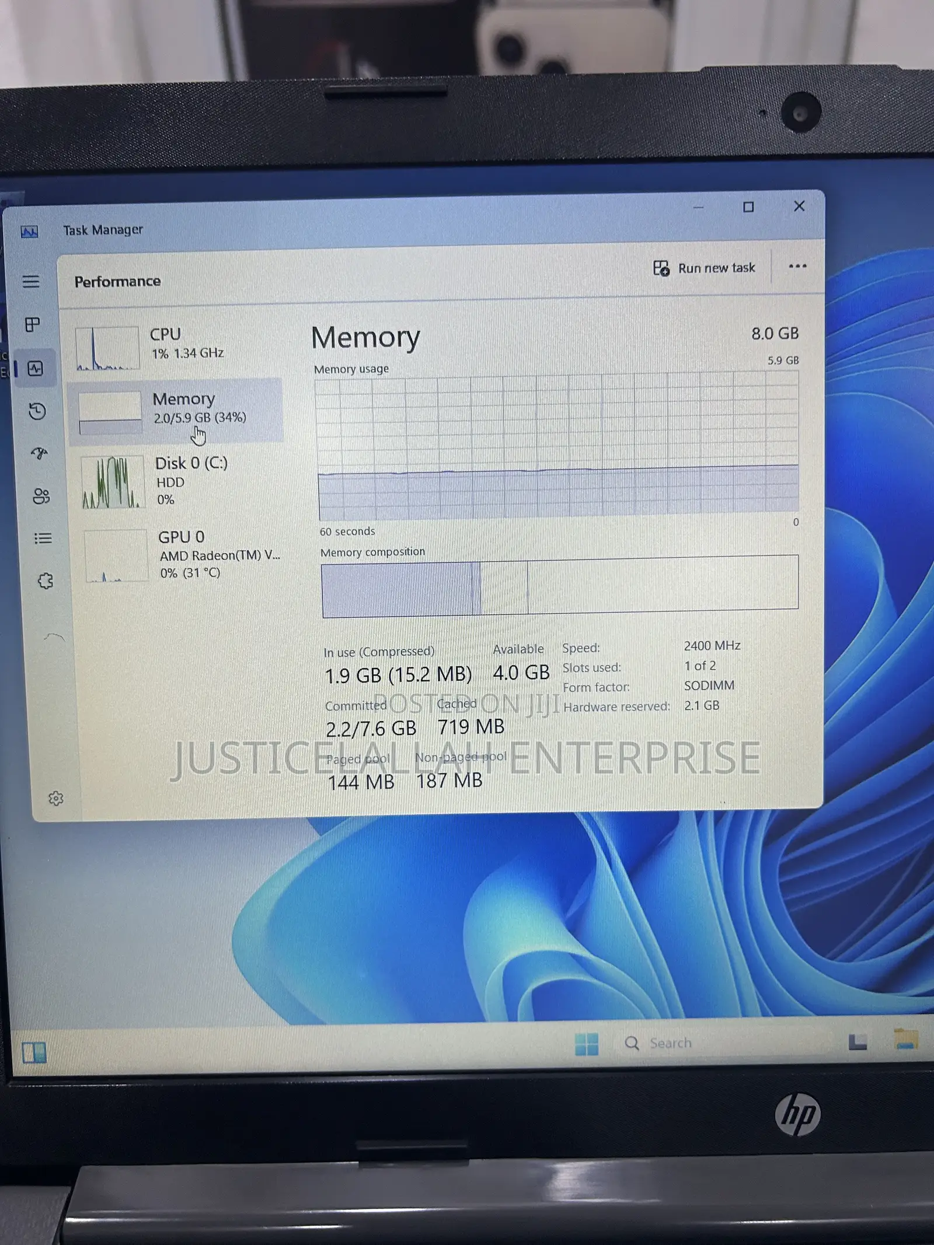Click the Available value 4.0 GB

pyautogui.click(x=521, y=673)
